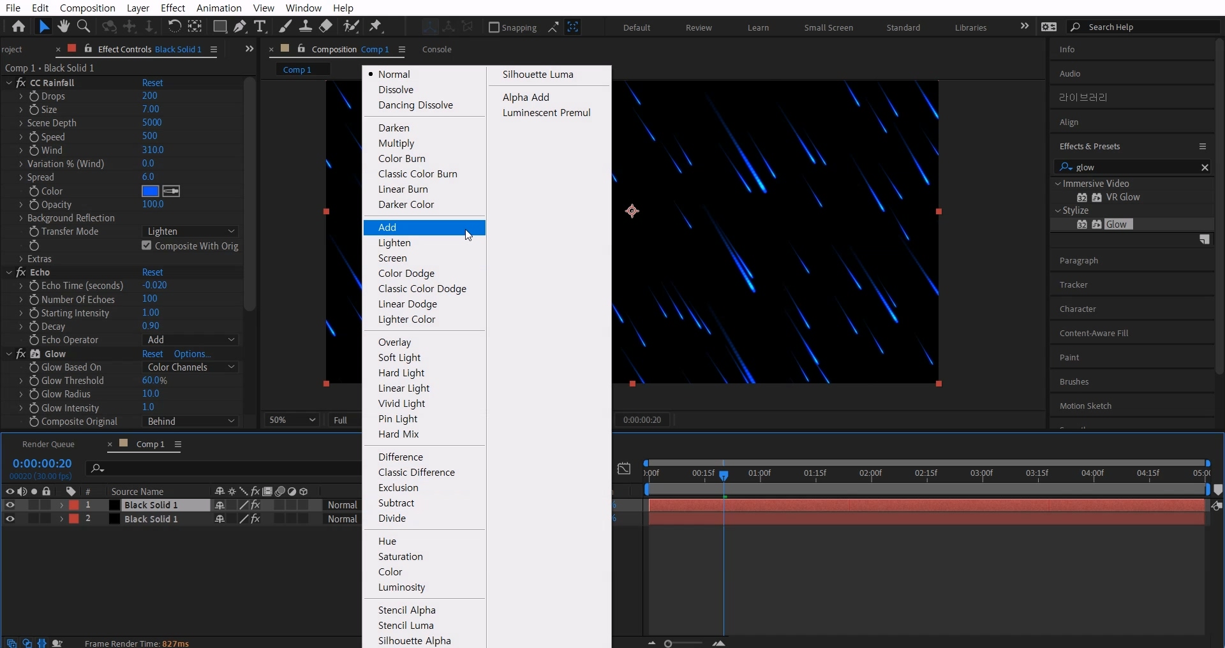Collapse the CC Rainfall effect

[9, 83]
